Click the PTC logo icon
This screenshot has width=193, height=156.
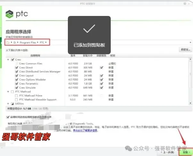click(x=10, y=14)
